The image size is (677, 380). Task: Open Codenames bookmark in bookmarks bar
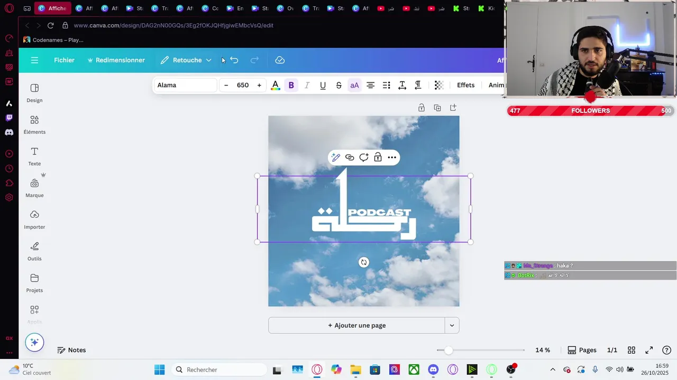click(53, 40)
